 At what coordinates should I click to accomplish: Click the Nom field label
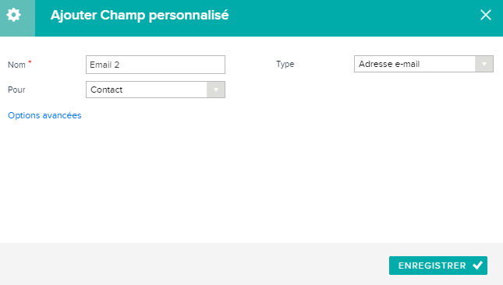click(16, 65)
